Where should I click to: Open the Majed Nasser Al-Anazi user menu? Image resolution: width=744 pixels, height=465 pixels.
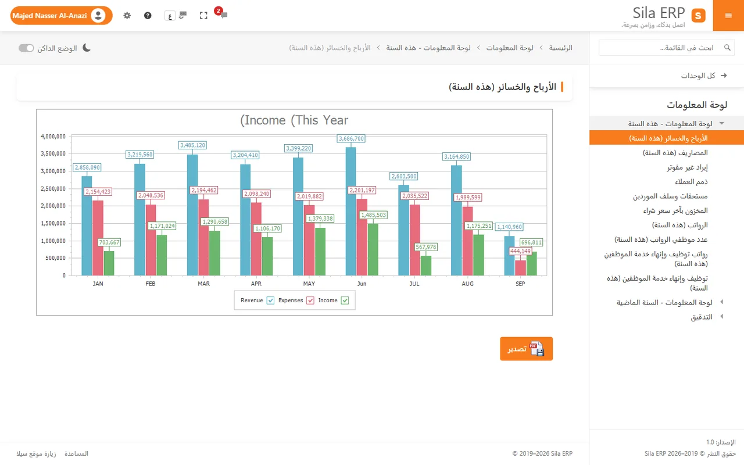[62, 16]
